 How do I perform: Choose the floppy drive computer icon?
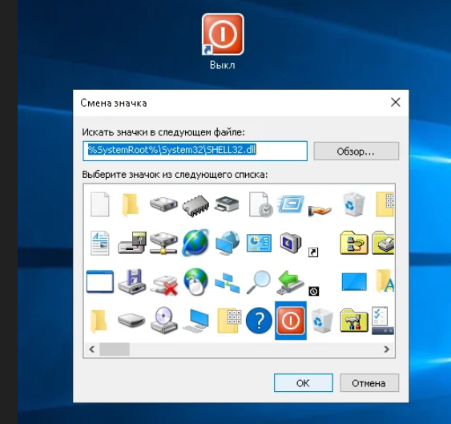coord(132,243)
